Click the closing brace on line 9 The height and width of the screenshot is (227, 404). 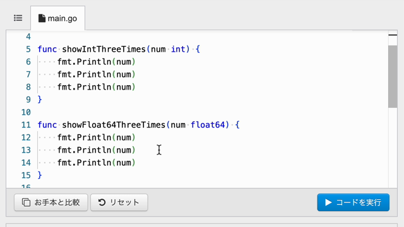[40, 100]
